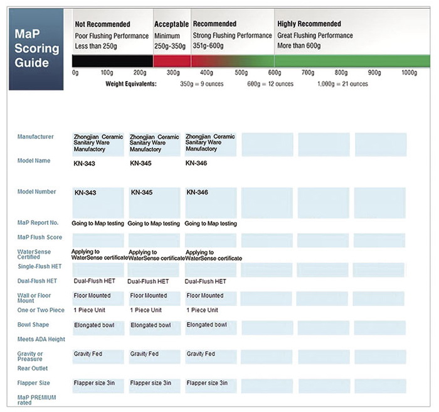Click the Wall or Floor Mount label
Screen dimensions: 439x412
[x=34, y=298]
